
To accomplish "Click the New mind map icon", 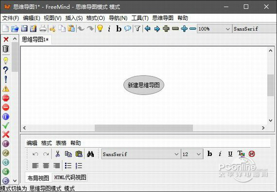I will pos(5,29).
